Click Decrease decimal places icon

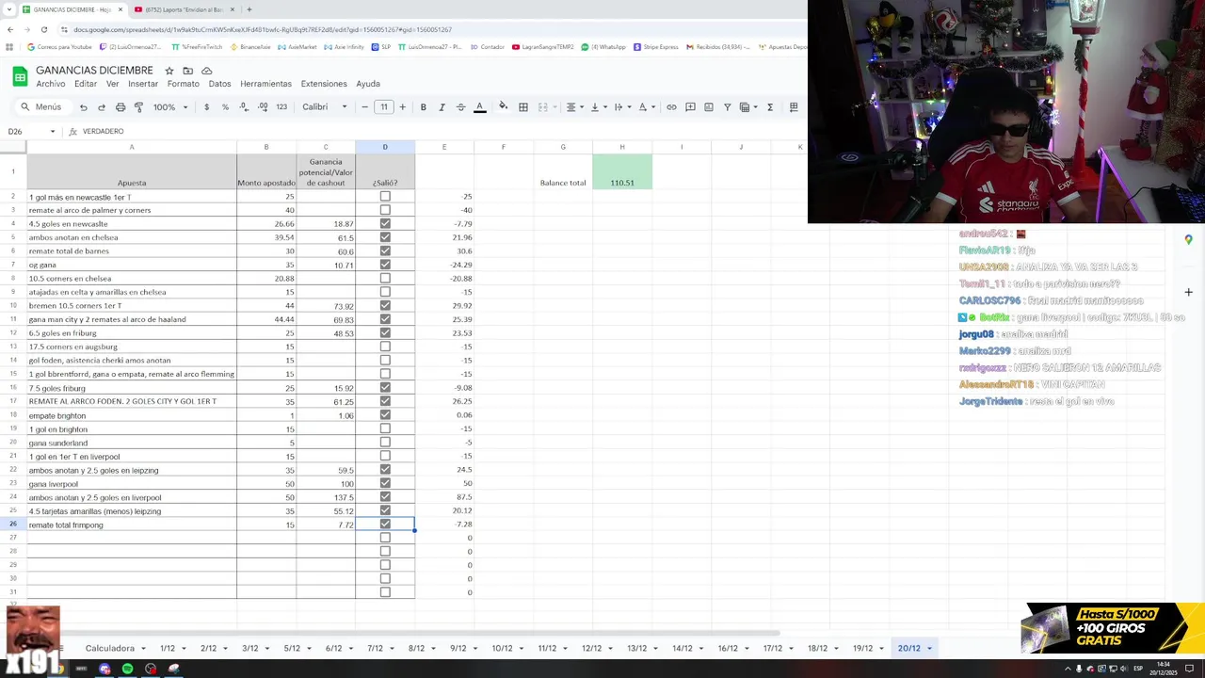[244, 107]
